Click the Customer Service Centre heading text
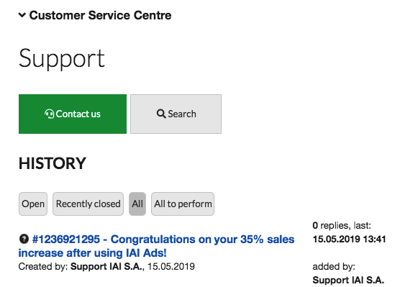Image resolution: width=418 pixels, height=287 pixels. (x=100, y=15)
